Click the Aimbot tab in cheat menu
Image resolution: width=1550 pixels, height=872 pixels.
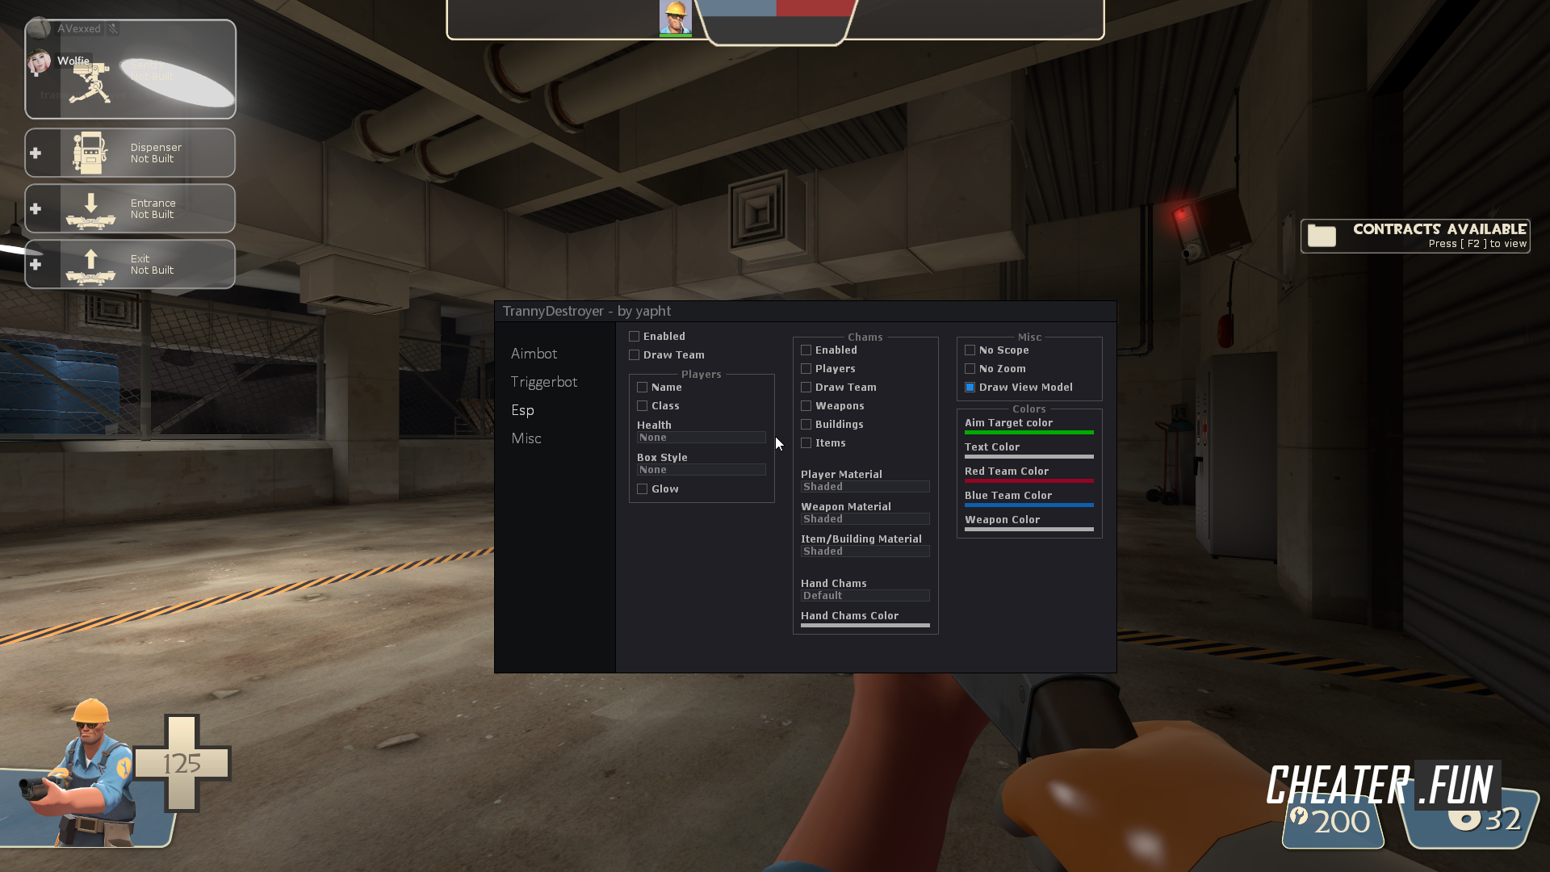(532, 352)
